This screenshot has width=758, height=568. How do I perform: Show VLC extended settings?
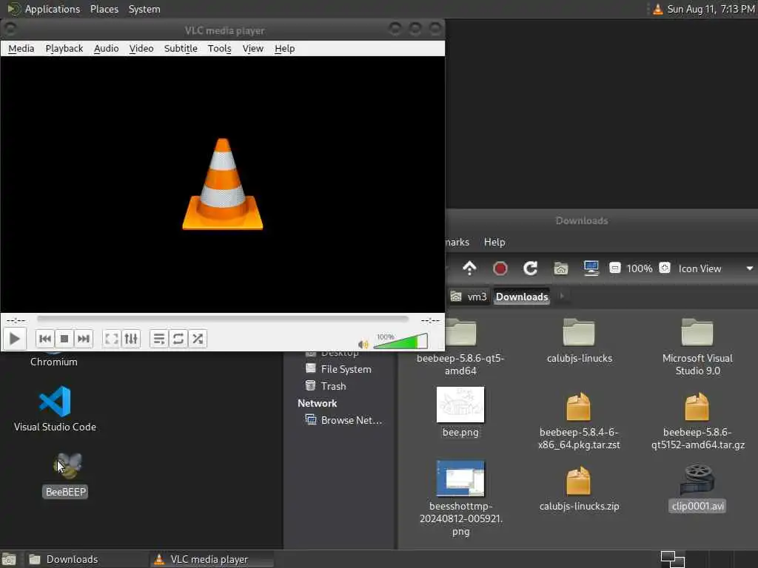tap(131, 339)
